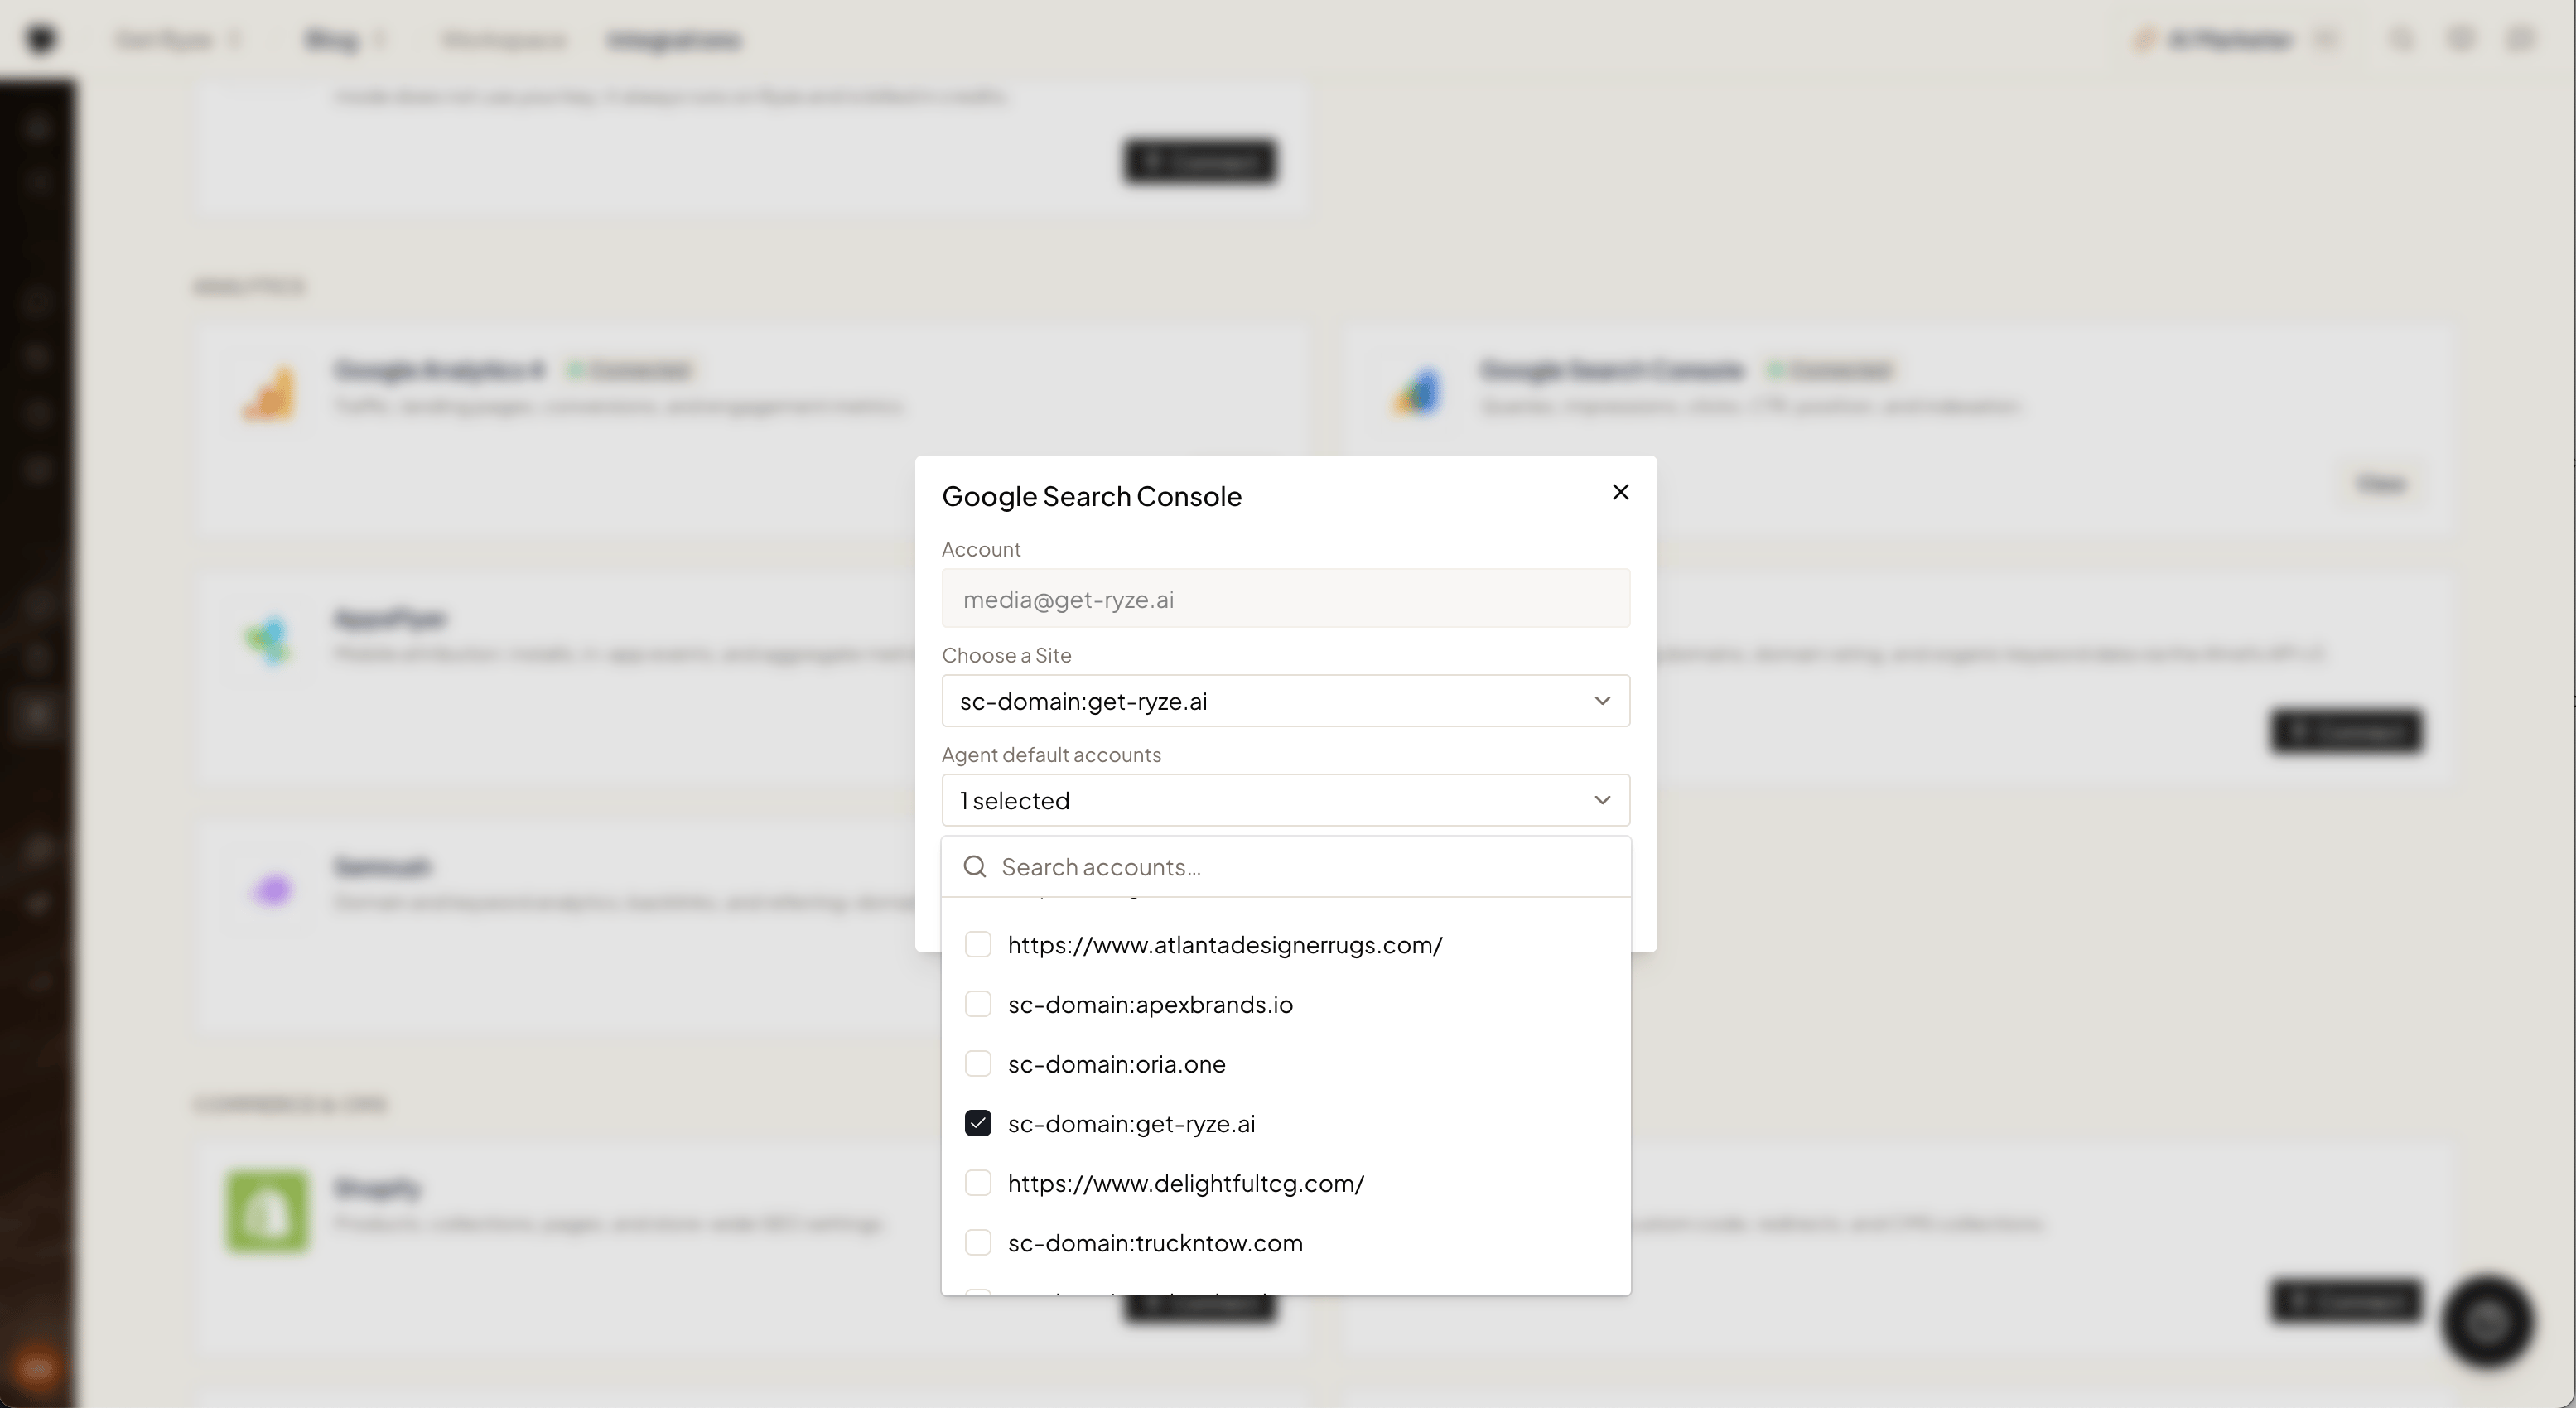Open the Workspace tab
The height and width of the screenshot is (1408, 2576).
pos(503,40)
